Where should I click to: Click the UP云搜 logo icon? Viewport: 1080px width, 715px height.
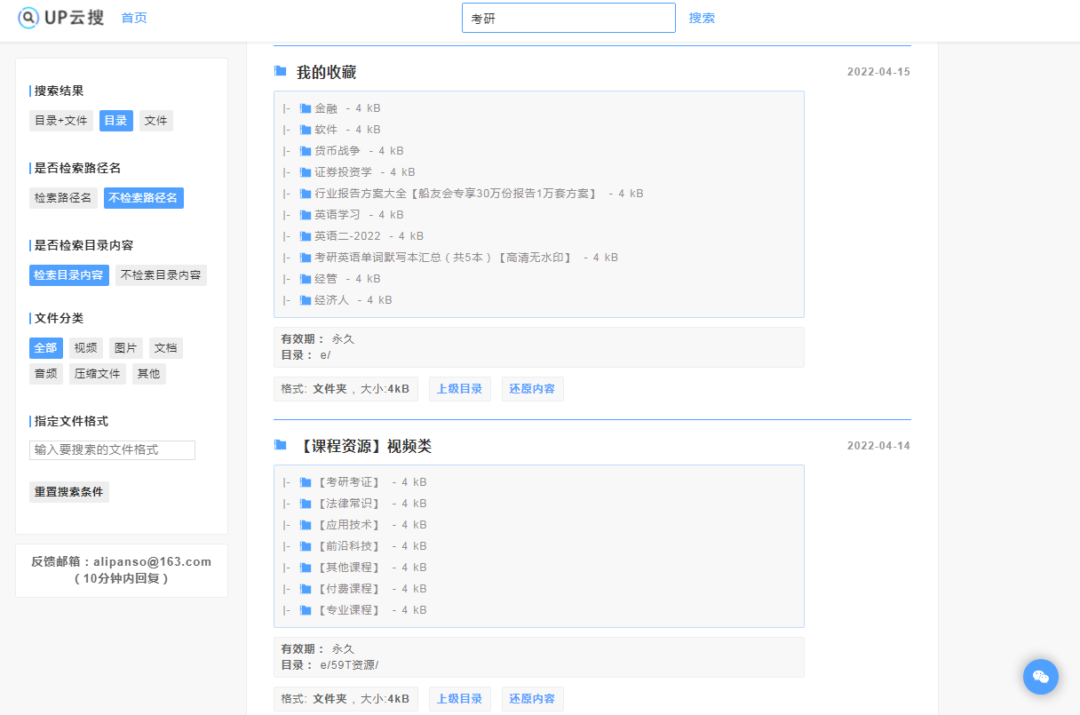(29, 17)
